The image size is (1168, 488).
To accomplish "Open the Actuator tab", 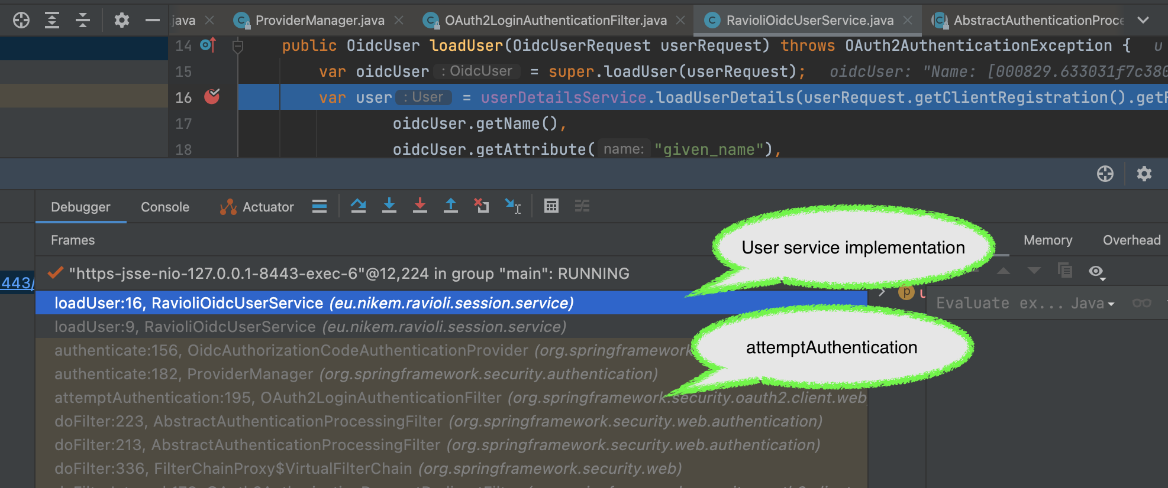I will pyautogui.click(x=257, y=207).
